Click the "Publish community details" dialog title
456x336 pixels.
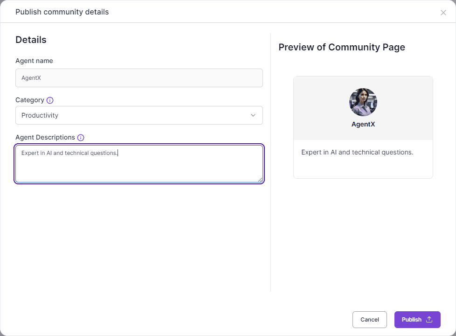pos(62,12)
